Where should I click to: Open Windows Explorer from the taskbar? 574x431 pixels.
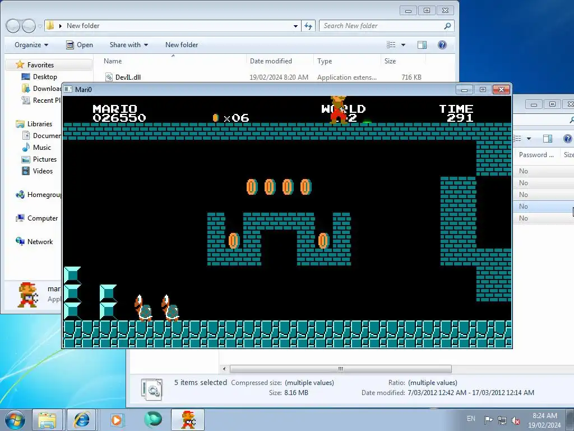click(x=47, y=420)
